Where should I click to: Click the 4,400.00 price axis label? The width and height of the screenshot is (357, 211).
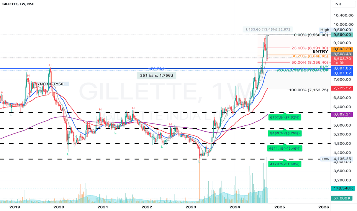point(342,152)
